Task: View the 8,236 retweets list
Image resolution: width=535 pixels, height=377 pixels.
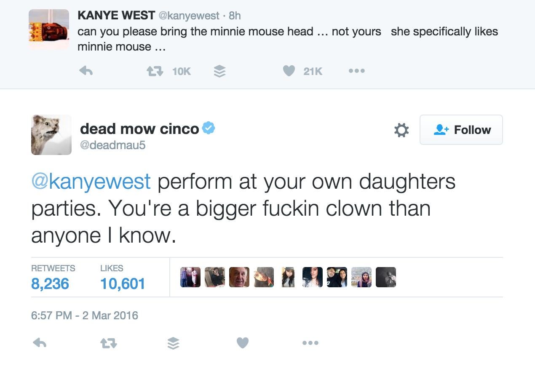Action: 50,283
